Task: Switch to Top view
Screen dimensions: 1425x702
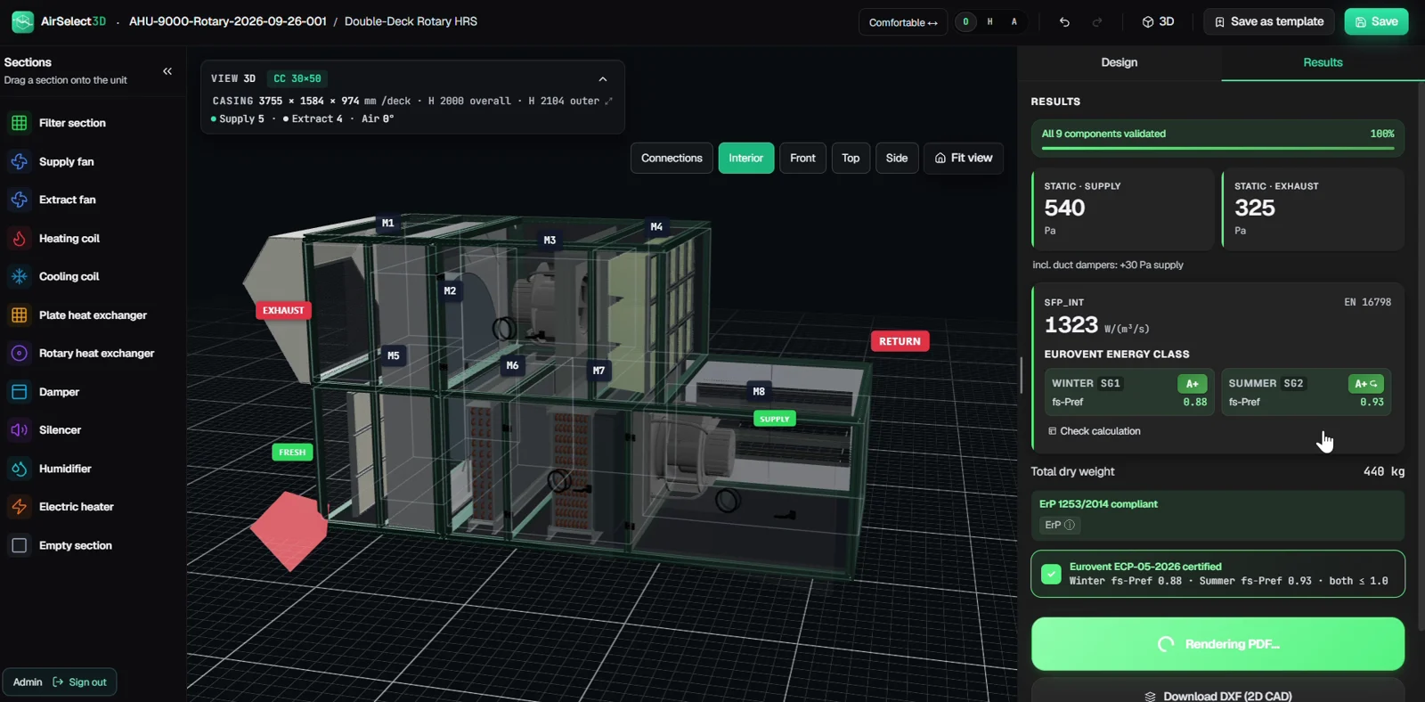Action: point(851,159)
